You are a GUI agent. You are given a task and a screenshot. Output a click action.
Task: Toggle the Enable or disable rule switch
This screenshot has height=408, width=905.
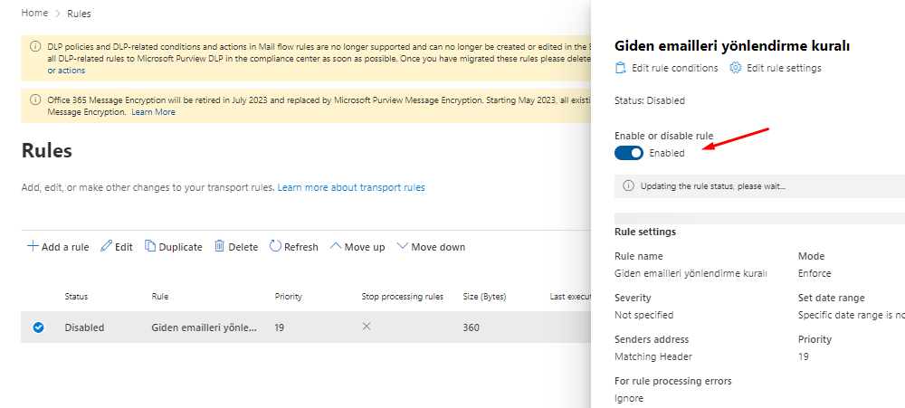point(629,153)
